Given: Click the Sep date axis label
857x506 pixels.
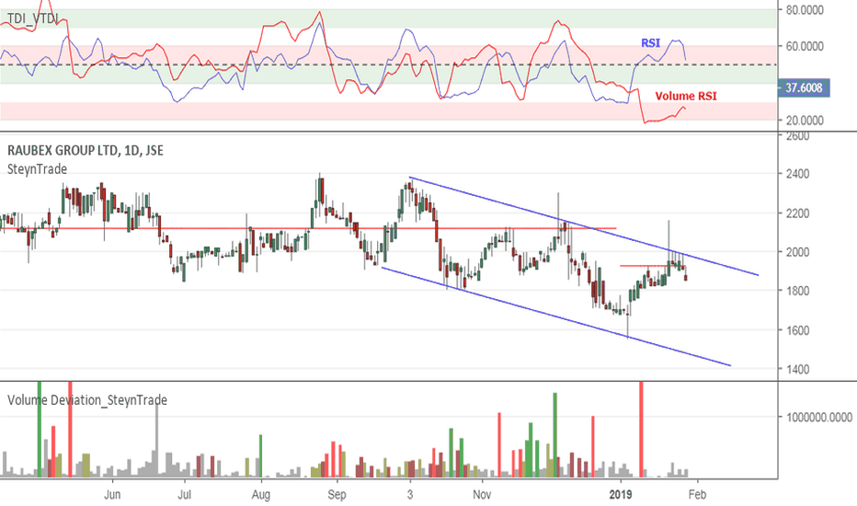Looking at the screenshot, I should pyautogui.click(x=337, y=495).
